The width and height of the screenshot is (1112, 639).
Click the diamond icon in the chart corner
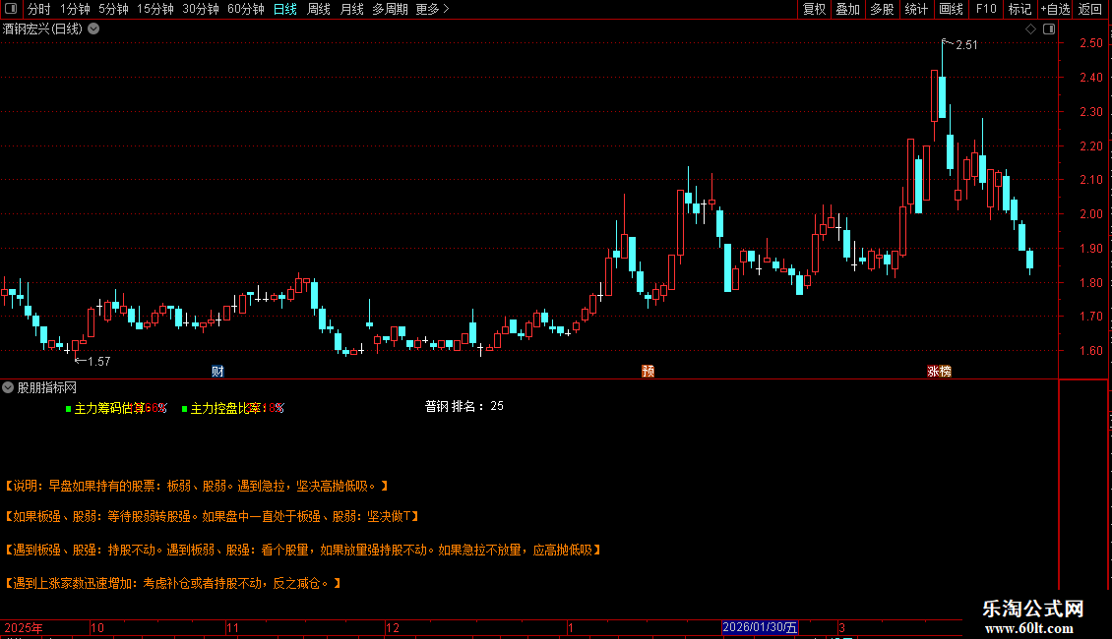click(1031, 29)
